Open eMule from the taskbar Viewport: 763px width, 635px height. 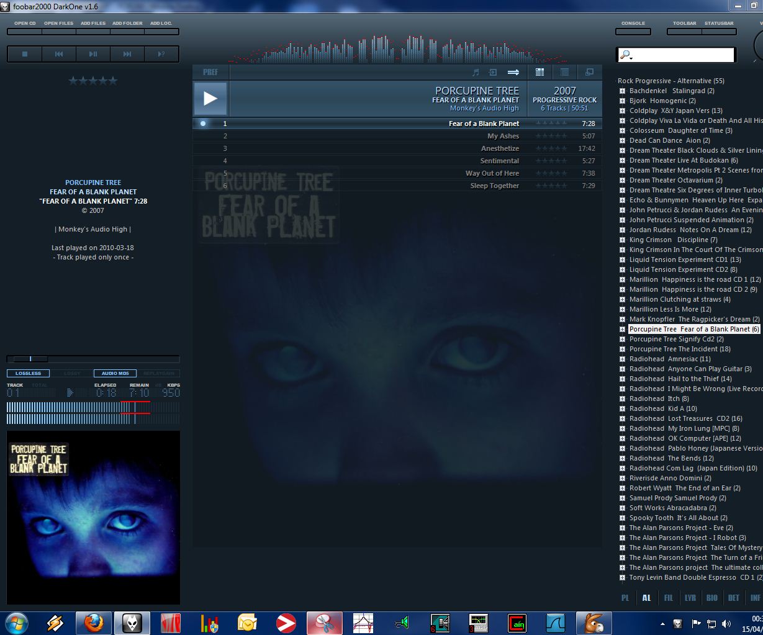pyautogui.click(x=594, y=623)
